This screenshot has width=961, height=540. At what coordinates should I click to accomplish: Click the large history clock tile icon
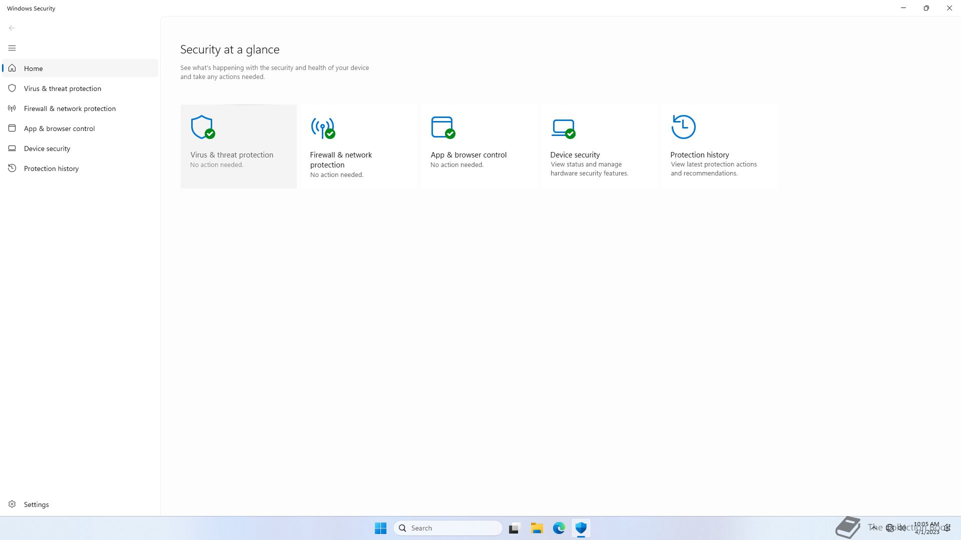683,127
